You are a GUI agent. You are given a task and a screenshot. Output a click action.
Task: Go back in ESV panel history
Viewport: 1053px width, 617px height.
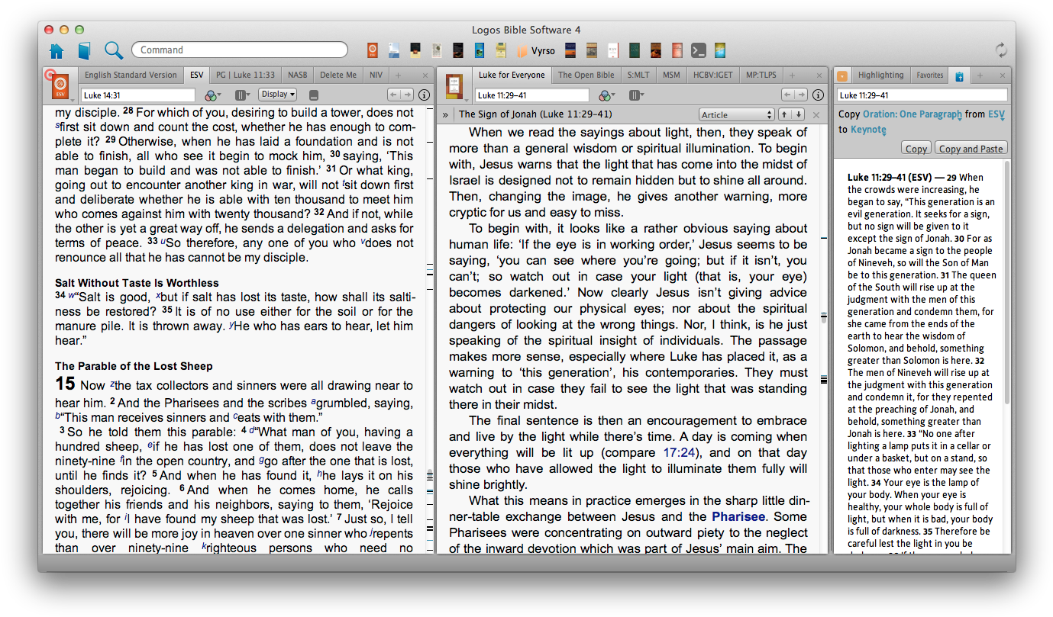click(x=393, y=95)
